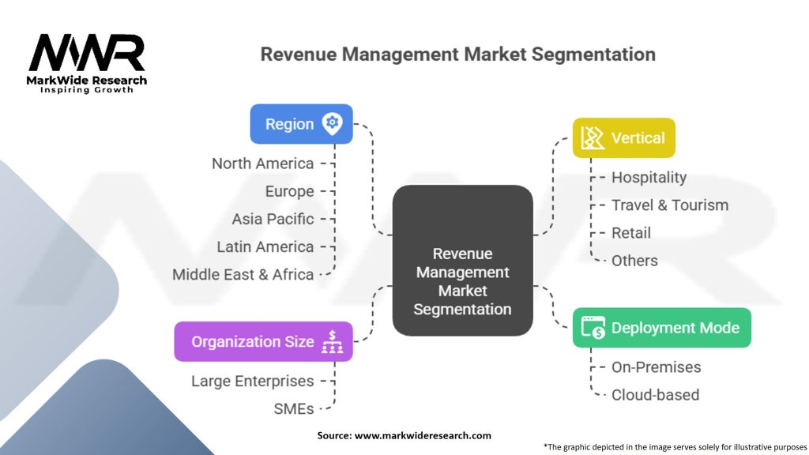
Task: Click the Organization Size hierarchy icon
Action: (x=333, y=341)
